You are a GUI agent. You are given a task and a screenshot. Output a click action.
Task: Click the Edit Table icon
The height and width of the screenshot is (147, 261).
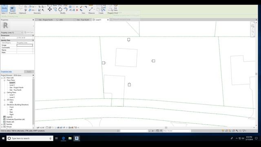click(115, 8)
